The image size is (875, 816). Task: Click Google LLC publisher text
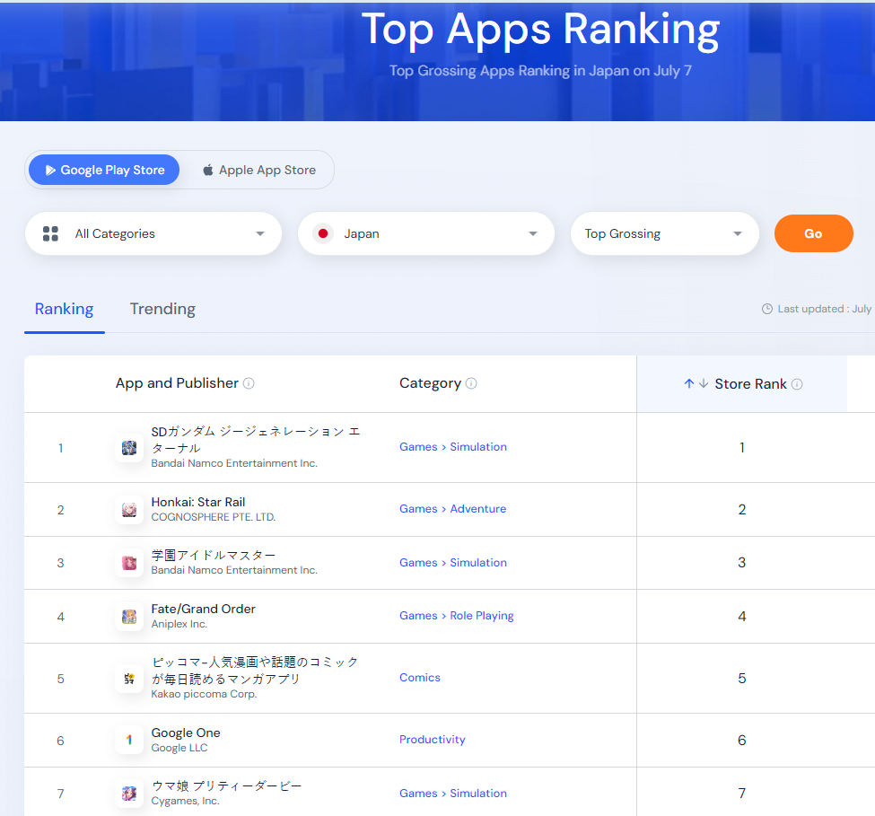tap(179, 748)
